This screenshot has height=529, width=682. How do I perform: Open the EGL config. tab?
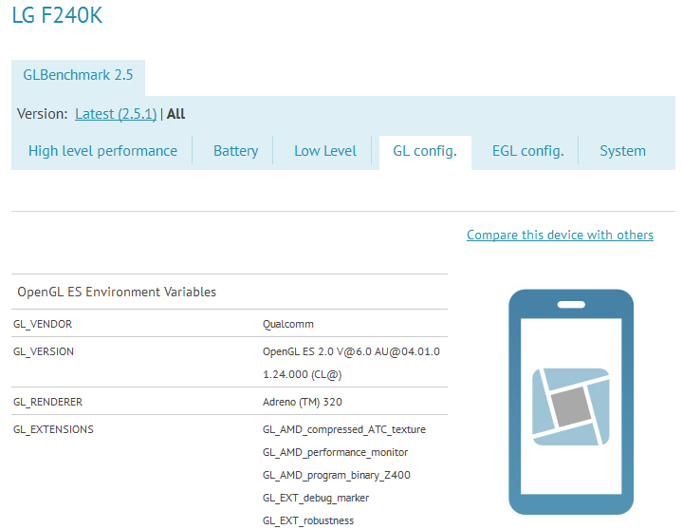(x=527, y=151)
